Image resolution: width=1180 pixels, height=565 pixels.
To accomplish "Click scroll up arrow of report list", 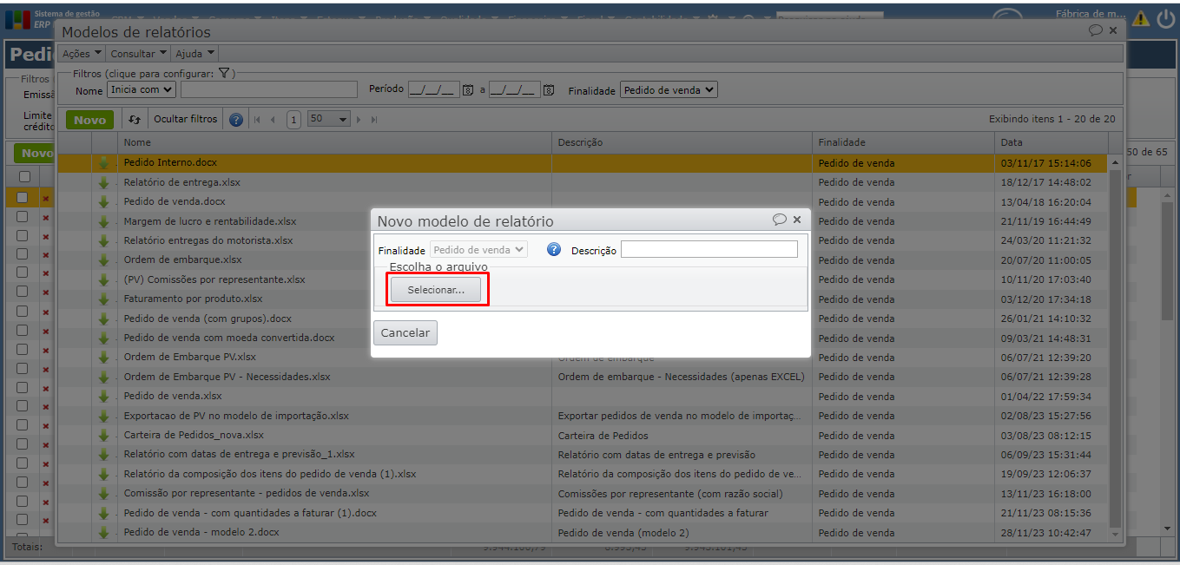I will pos(1115,162).
